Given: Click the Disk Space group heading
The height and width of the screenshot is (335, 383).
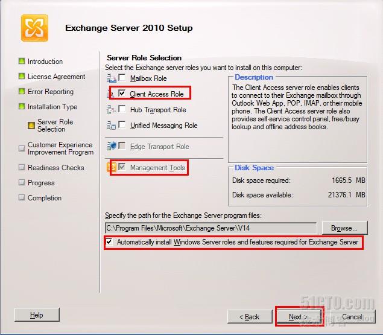Looking at the screenshot, I should 254,168.
